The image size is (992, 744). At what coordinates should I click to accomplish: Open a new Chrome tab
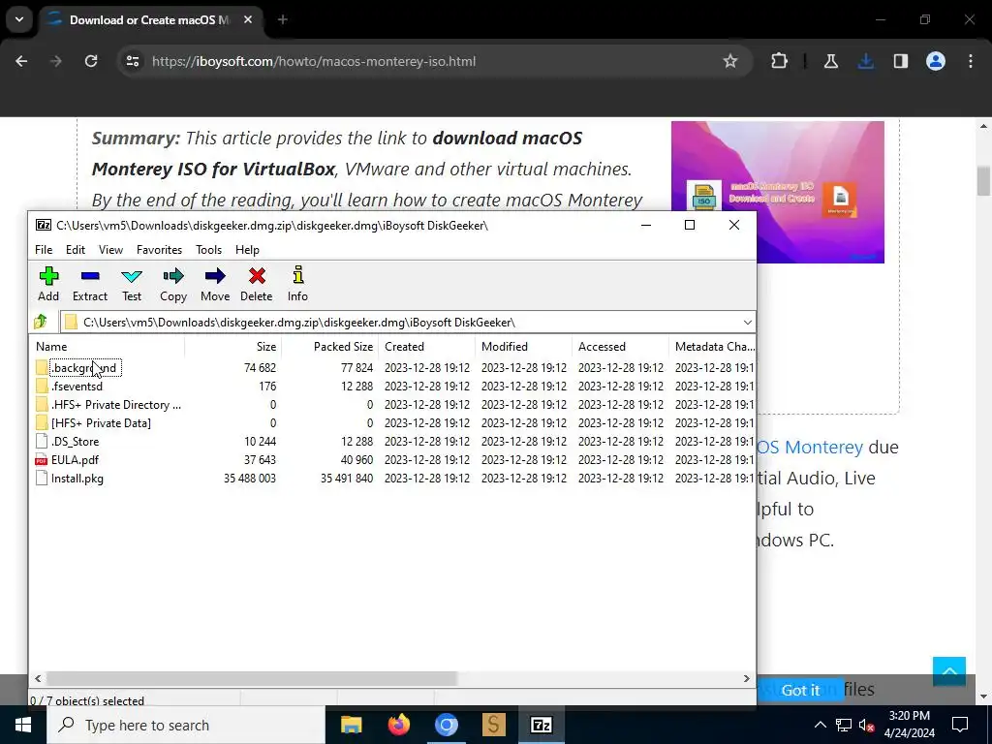click(283, 19)
